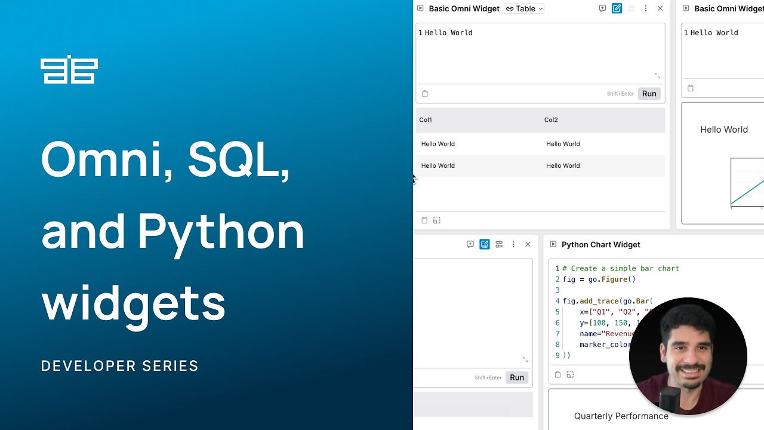Click clipboard icon under Python code editor
The width and height of the screenshot is (764, 430).
click(557, 374)
